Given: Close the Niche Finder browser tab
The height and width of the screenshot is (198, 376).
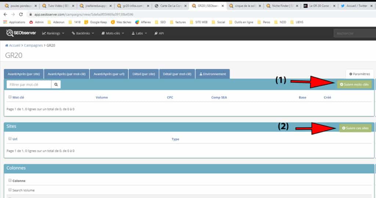Looking at the screenshot, I should (297, 6).
